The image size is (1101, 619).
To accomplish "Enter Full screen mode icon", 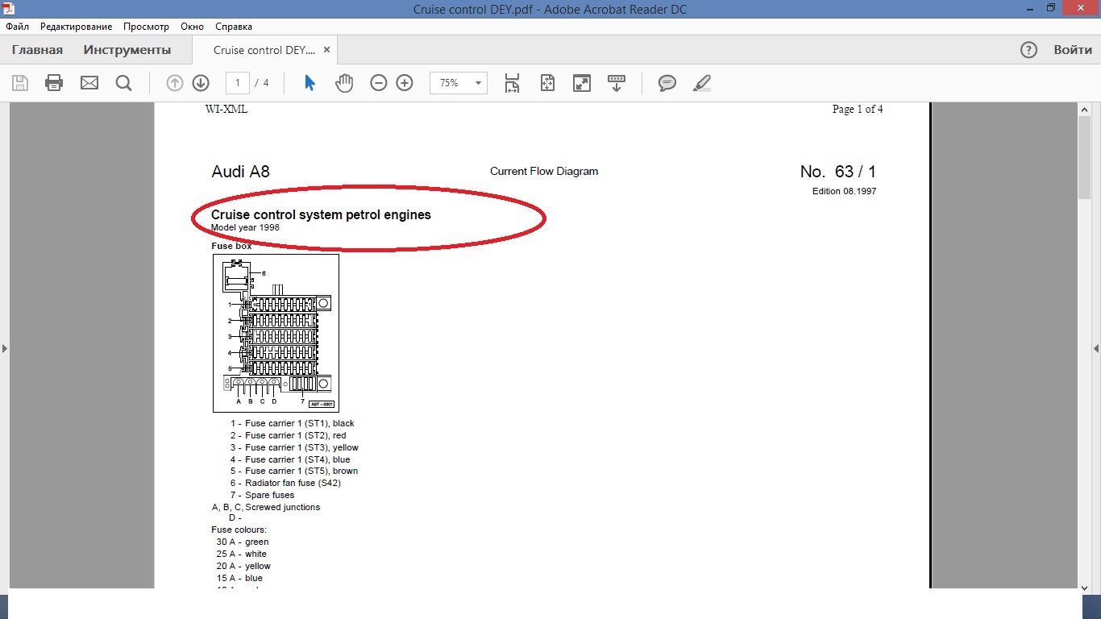I will click(x=581, y=83).
